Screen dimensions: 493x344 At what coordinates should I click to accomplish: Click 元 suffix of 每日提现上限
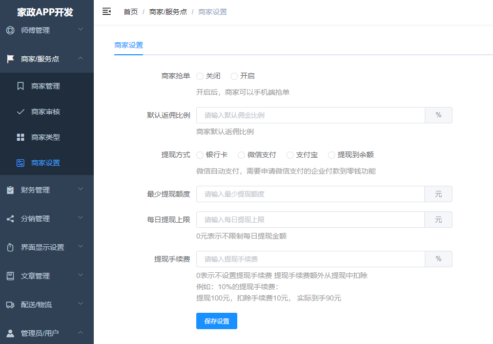[x=438, y=220]
